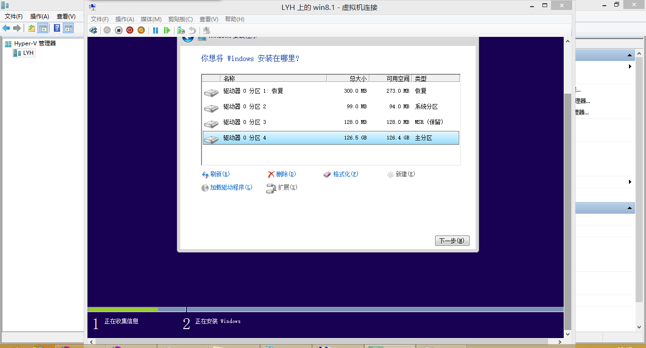The image size is (646, 348).
Task: Open 操作(A) menu in Hyper-V Manager
Action: pyautogui.click(x=40, y=17)
